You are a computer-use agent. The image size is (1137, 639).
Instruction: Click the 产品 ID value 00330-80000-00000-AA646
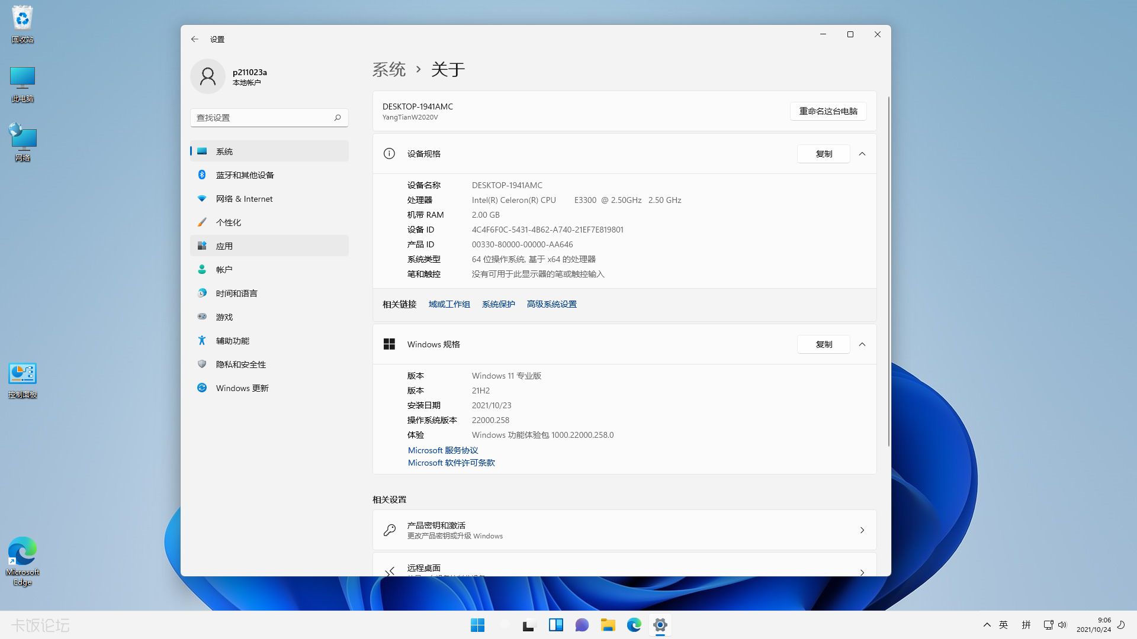[x=522, y=244]
